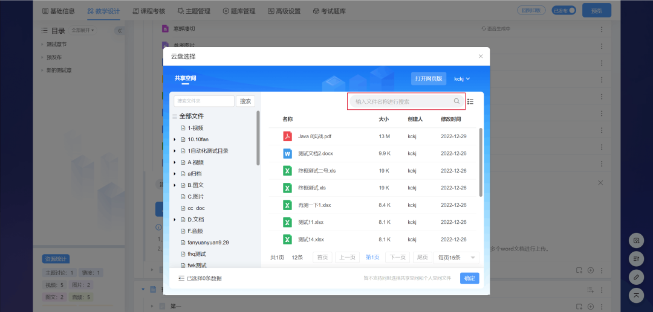Expand the D.文档 folder
Image resolution: width=653 pixels, height=312 pixels.
point(175,219)
